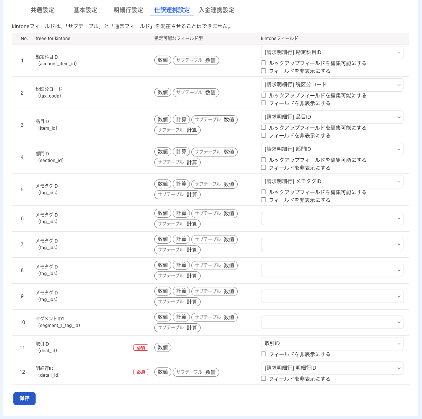The width and height of the screenshot is (422, 419).
Task: Click the 必須 badge on 取引ID row
Action: coord(141,348)
